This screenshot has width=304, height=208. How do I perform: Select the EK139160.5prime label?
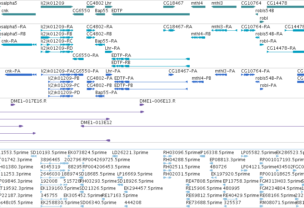click(60, 188)
